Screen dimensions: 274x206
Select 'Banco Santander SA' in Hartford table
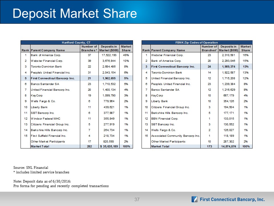[45, 84]
